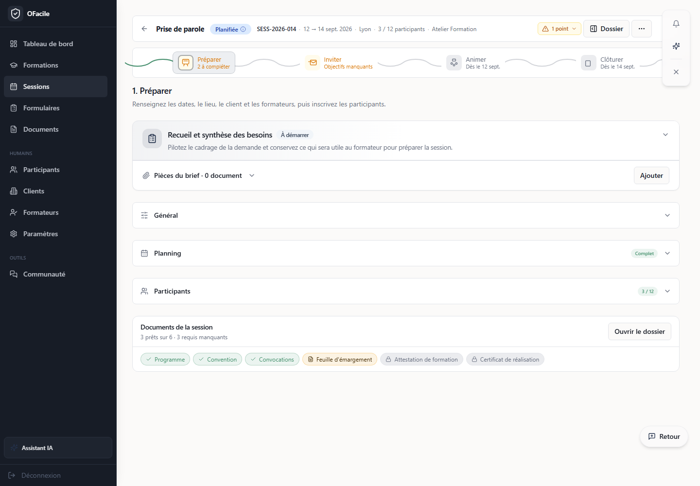Go to Formateurs in the sidebar

pos(55,212)
